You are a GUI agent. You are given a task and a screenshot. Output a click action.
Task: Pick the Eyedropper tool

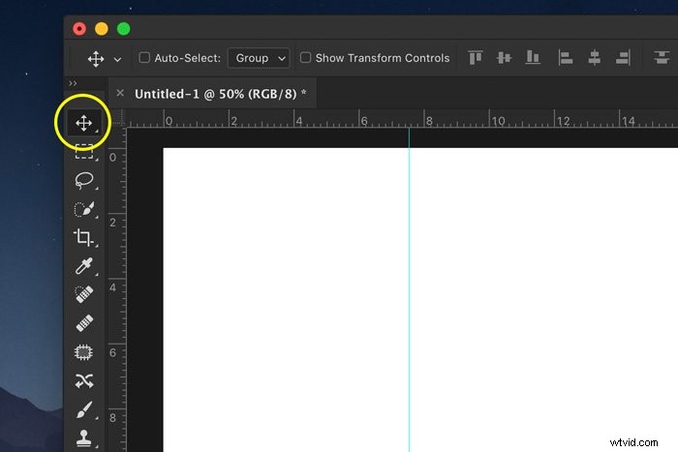point(84,266)
